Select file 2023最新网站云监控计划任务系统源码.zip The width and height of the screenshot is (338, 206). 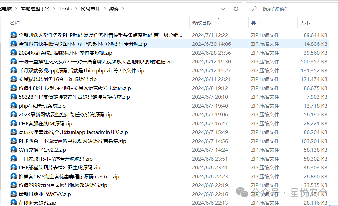(x=65, y=115)
